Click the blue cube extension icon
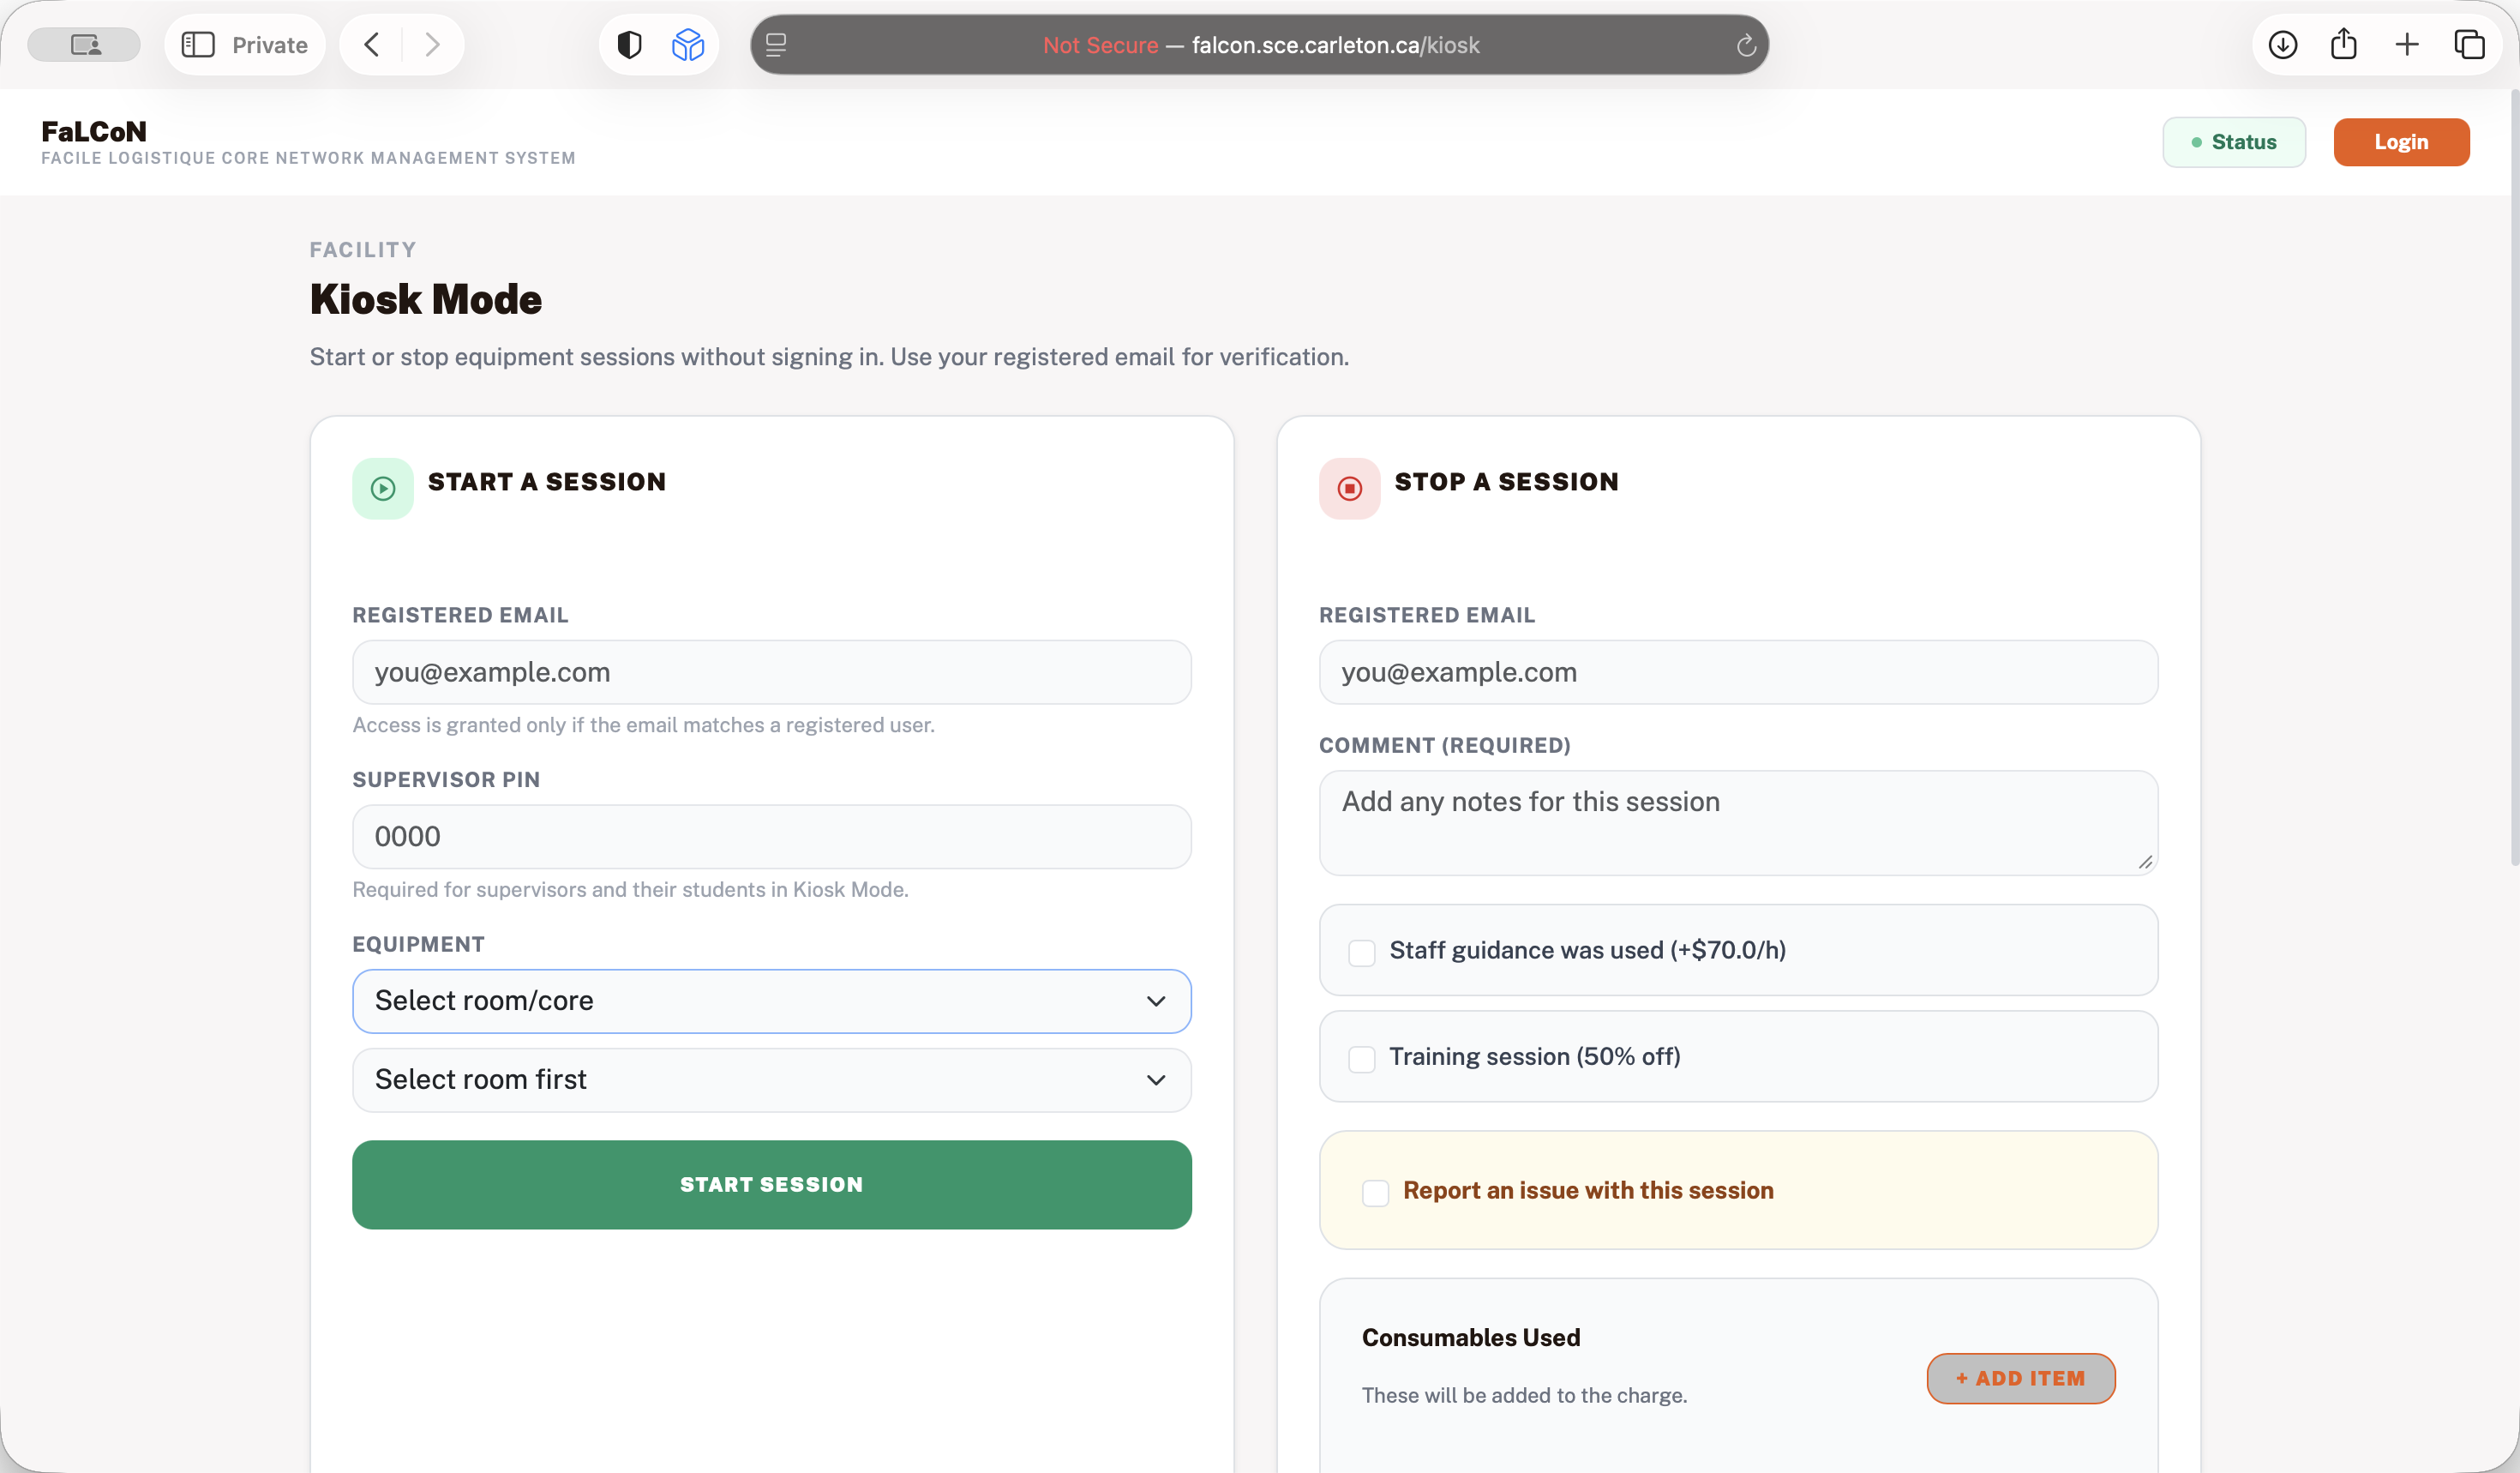Image resolution: width=2520 pixels, height=1473 pixels. (688, 45)
